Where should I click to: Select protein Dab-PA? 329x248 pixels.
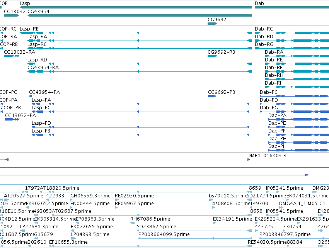tap(277, 115)
